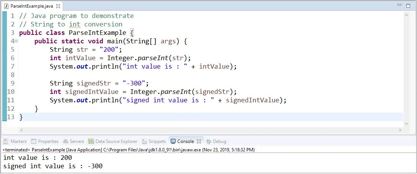Click the "200" string literal

click(x=109, y=49)
